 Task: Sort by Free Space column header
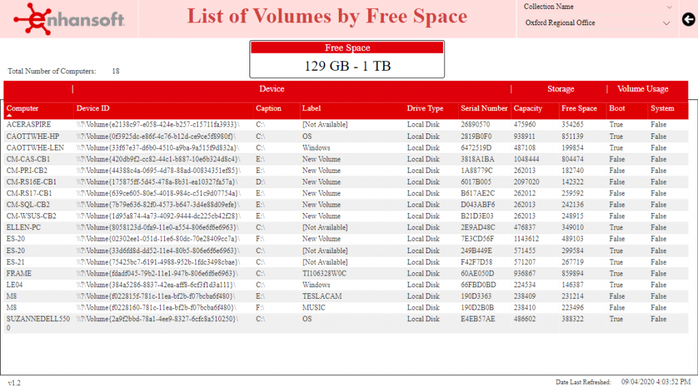pyautogui.click(x=579, y=108)
